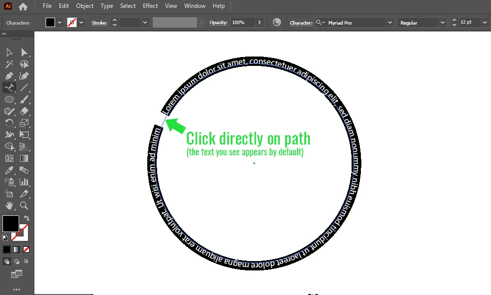Select the Ellipse tool
491x295 pixels.
9,99
